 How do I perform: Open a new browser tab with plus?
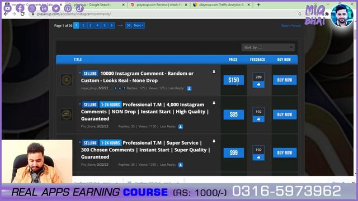click(x=258, y=4)
